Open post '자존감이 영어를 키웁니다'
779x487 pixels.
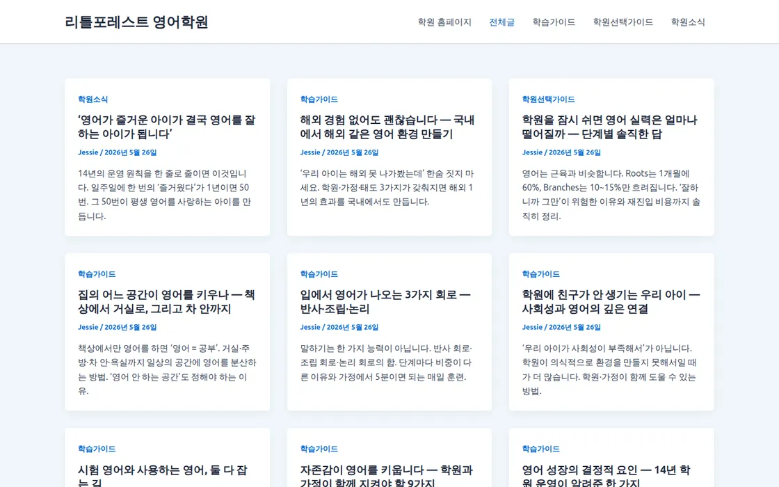click(x=387, y=476)
